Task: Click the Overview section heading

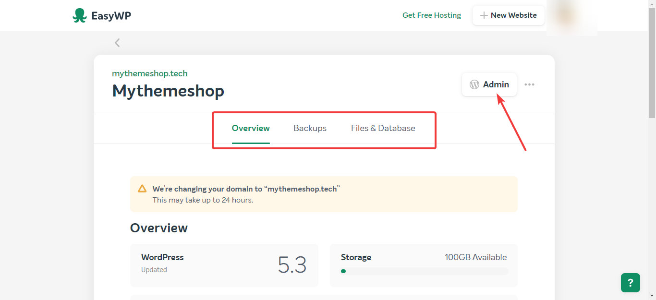Action: [159, 228]
